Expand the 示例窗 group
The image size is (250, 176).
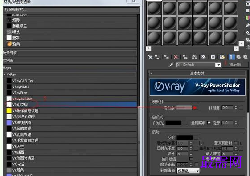click(x=70, y=60)
